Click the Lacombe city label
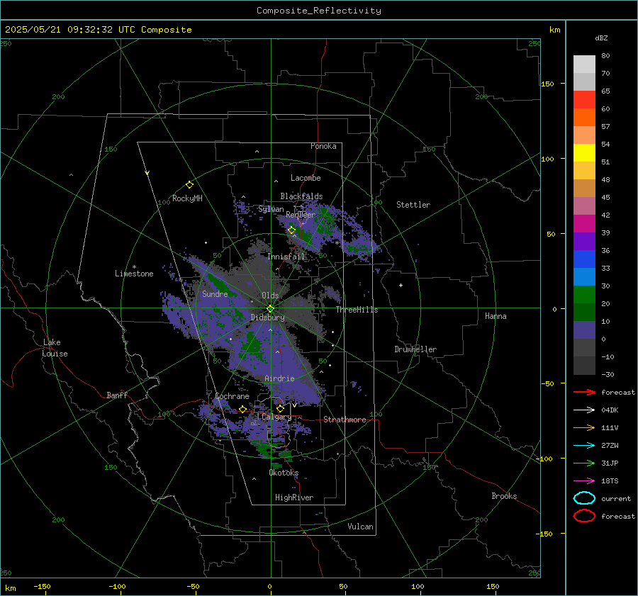Image resolution: width=638 pixels, height=596 pixels. pos(306,178)
